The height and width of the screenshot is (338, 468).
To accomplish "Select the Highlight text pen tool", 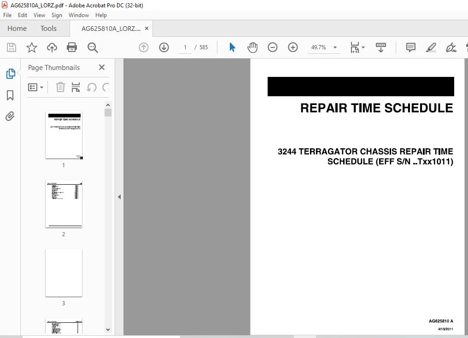I will pyautogui.click(x=431, y=47).
